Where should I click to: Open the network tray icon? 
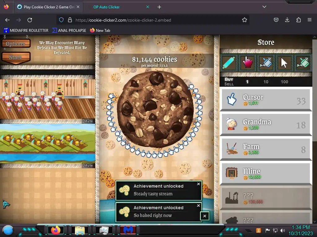tap(275, 230)
